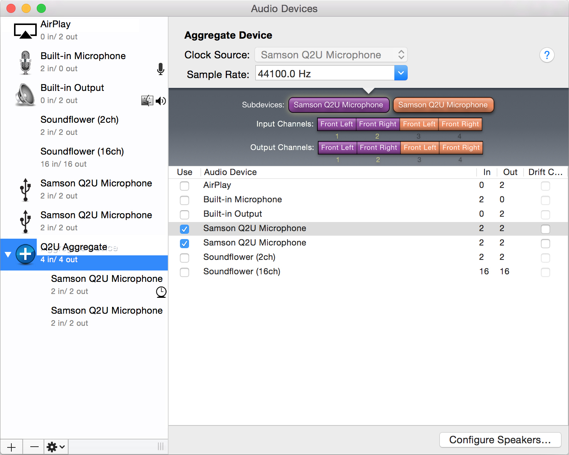This screenshot has height=455, width=569.
Task: Click the plus button to add device
Action: 11,447
